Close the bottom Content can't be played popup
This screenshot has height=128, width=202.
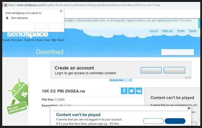189,108
